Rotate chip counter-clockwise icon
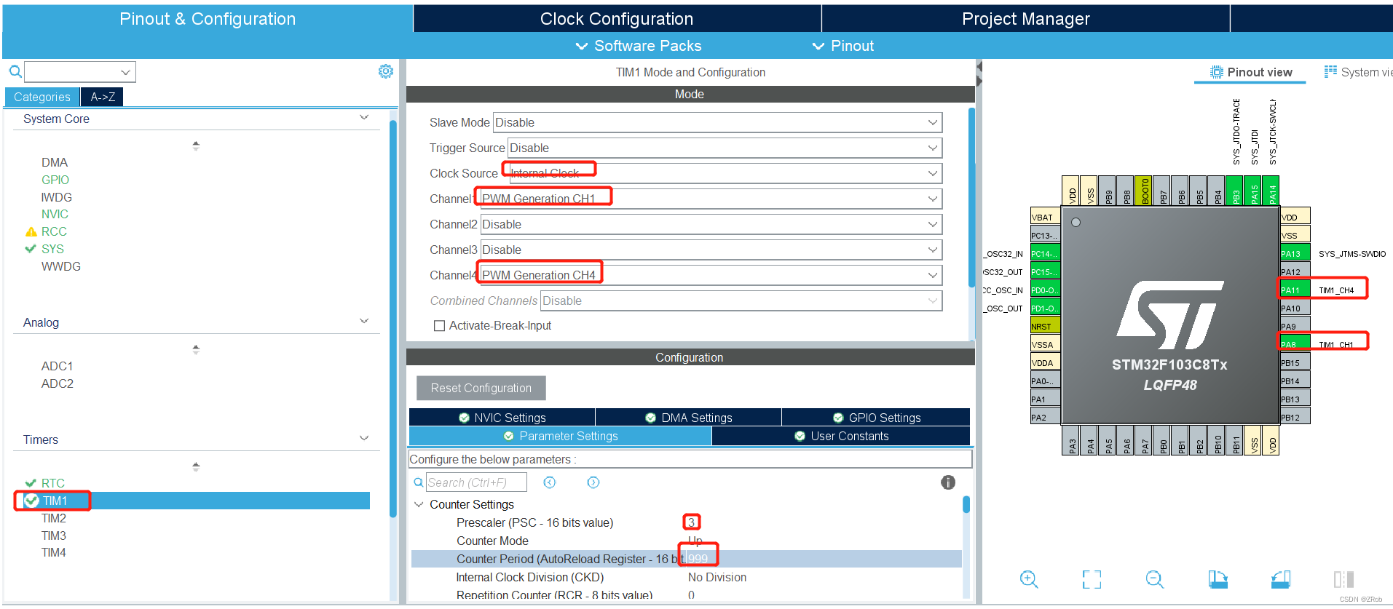Screen dimensions: 1393x609 (1281, 579)
